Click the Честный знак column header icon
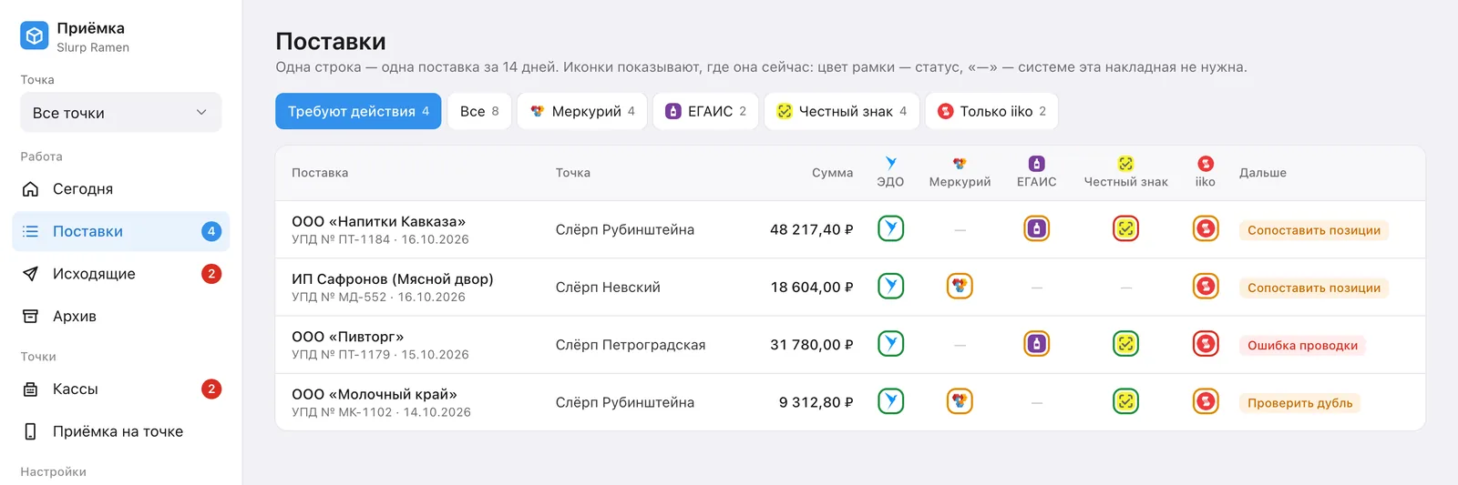The width and height of the screenshot is (1458, 485). pos(1125,164)
